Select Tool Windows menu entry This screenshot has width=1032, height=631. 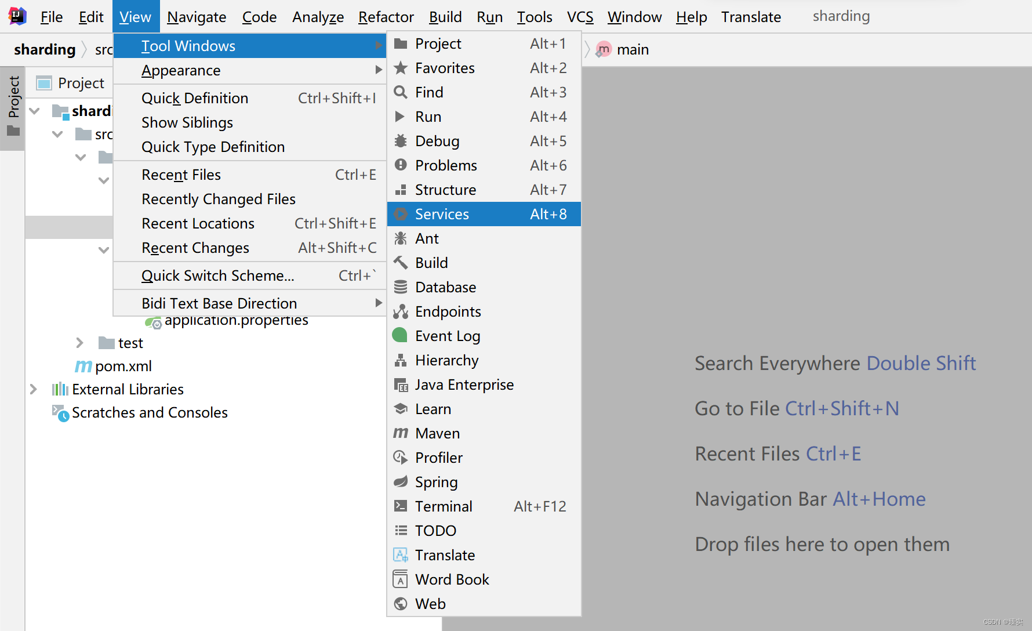250,46
